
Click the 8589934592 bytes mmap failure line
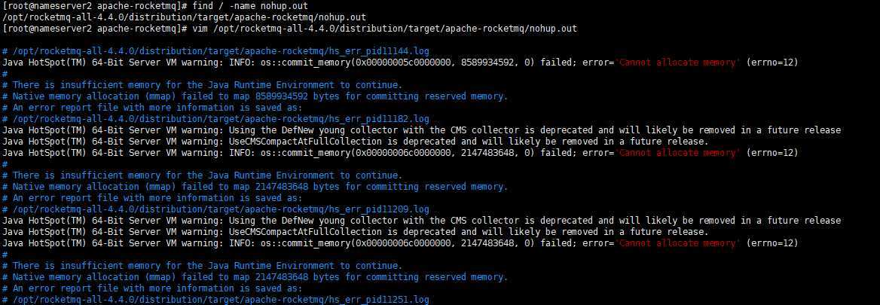coord(255,96)
